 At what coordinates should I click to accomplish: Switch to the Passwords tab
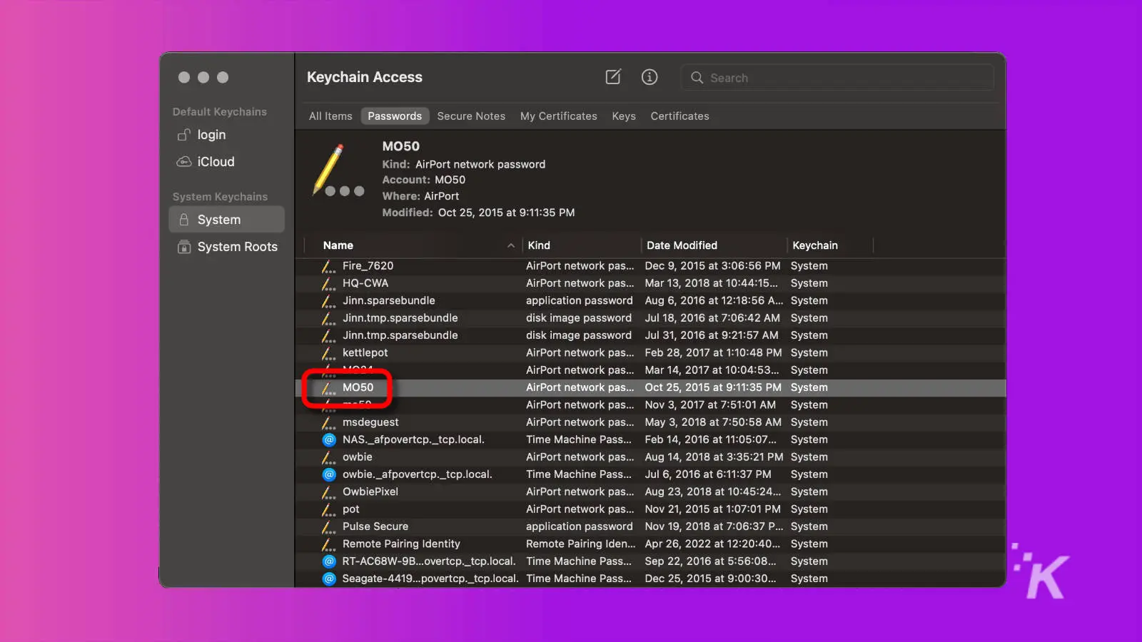pyautogui.click(x=395, y=116)
